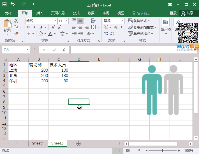Switch to Page Break Preview view

click(x=139, y=151)
